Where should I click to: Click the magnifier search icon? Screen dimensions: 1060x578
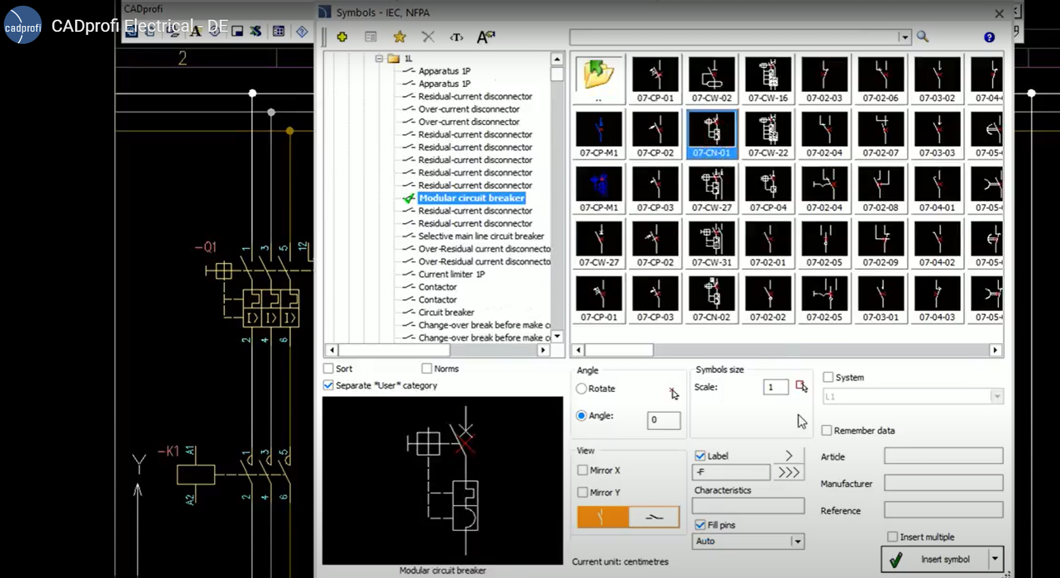coord(923,37)
